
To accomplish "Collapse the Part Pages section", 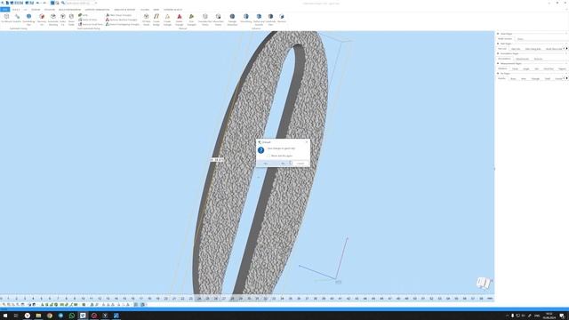I will click(x=498, y=44).
